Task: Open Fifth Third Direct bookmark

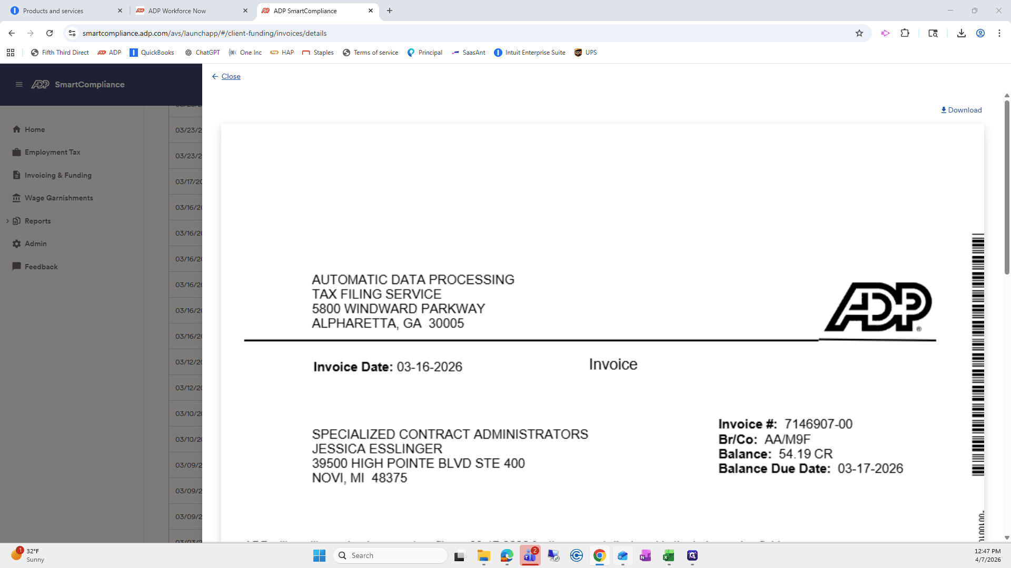Action: [x=60, y=53]
